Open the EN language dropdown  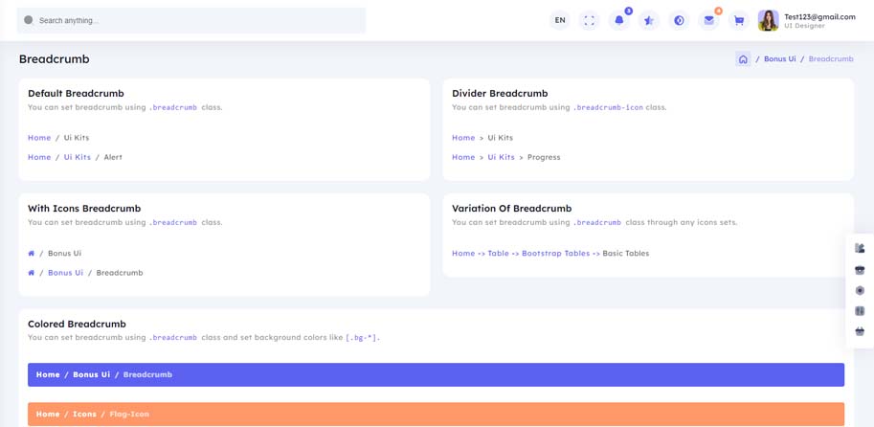click(560, 20)
